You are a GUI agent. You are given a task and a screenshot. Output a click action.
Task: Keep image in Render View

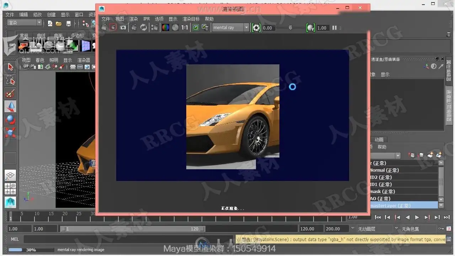click(x=196, y=27)
